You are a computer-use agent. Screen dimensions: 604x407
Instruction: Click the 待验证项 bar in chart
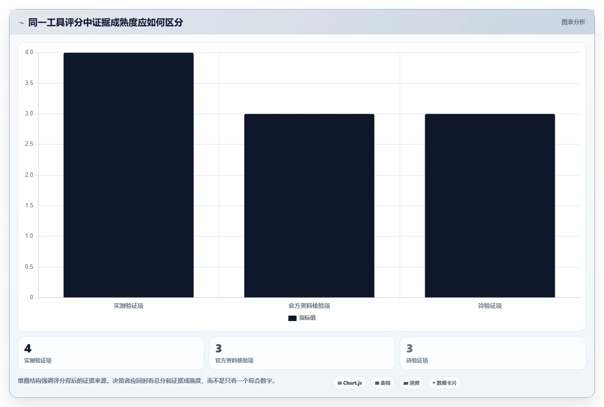coord(490,206)
